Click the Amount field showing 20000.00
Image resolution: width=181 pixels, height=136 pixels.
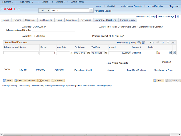click(120, 53)
